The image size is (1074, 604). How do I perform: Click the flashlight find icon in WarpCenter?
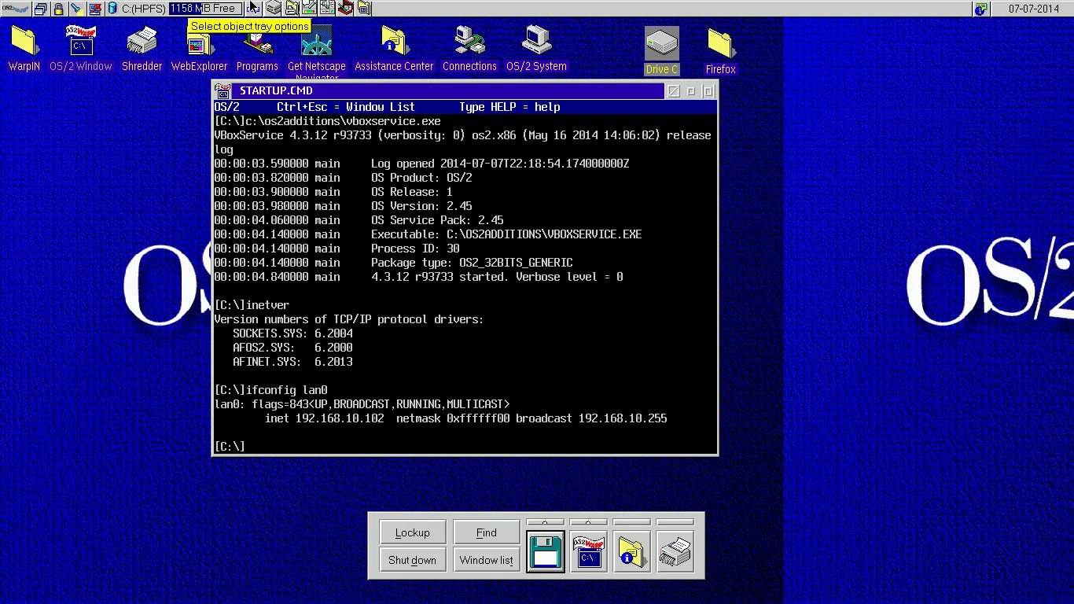coord(76,9)
